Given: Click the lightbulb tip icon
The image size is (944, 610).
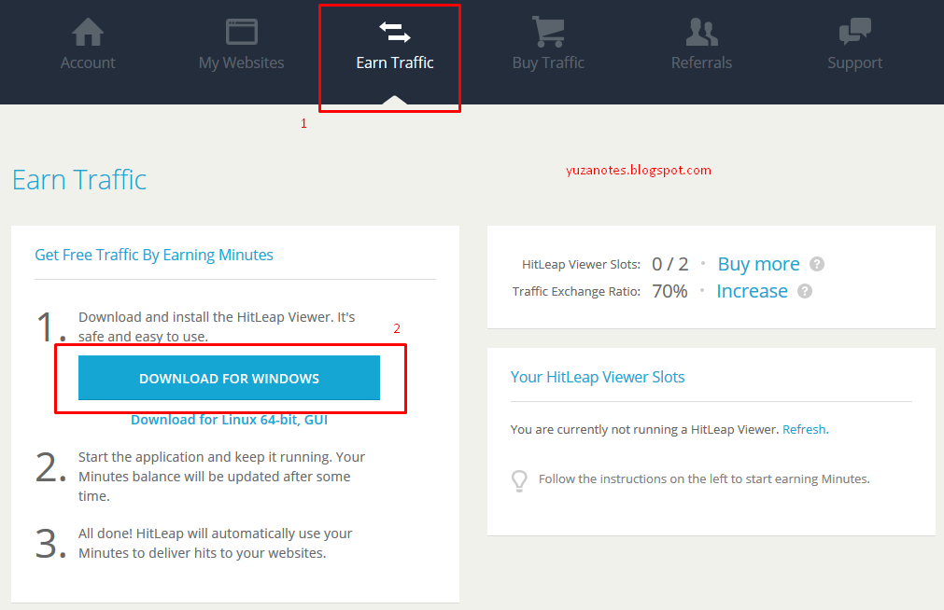Looking at the screenshot, I should 519,480.
